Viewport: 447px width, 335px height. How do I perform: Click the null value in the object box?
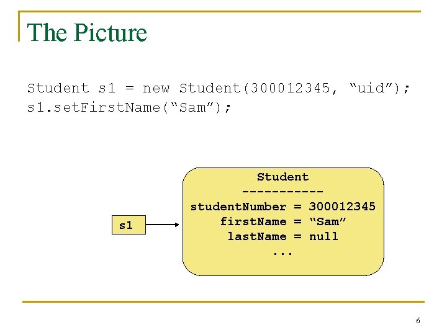click(x=323, y=236)
